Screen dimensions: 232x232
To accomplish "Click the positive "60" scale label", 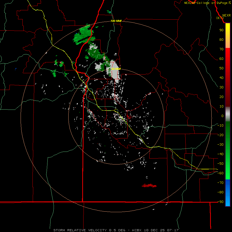I will pos(221,59).
